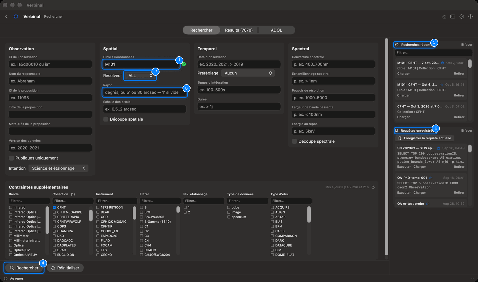Enable the Publiques uniquement checkbox
The width and height of the screenshot is (478, 282).
click(11, 158)
